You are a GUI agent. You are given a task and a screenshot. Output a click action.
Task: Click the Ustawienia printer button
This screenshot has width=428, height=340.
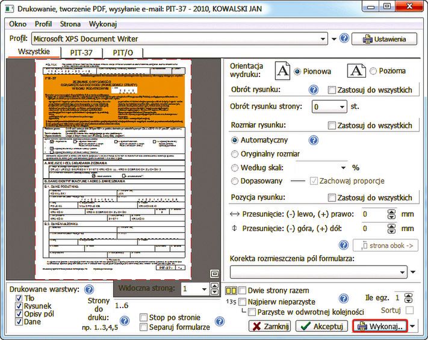tap(384, 39)
